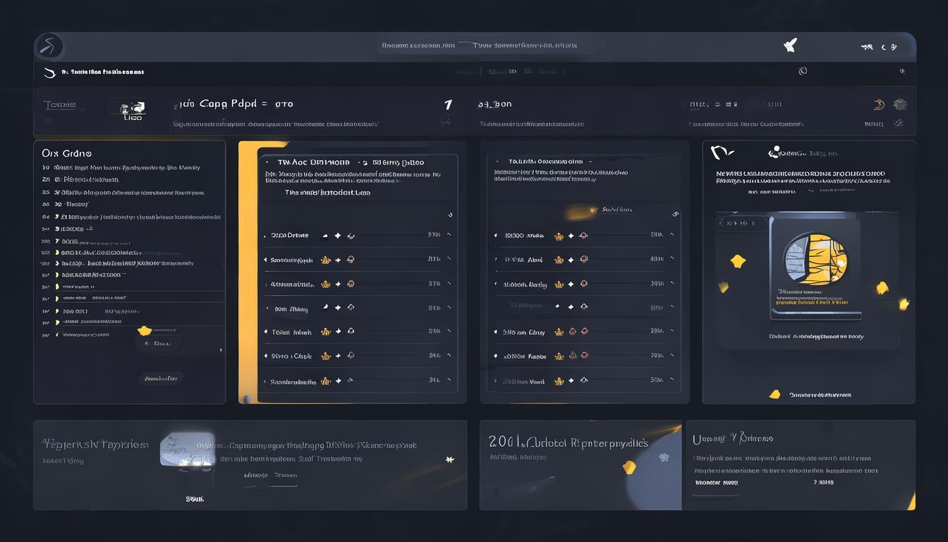948x542 pixels.
Task: Click yellow shape in bottom-middle 2001 banner
Action: [x=630, y=466]
